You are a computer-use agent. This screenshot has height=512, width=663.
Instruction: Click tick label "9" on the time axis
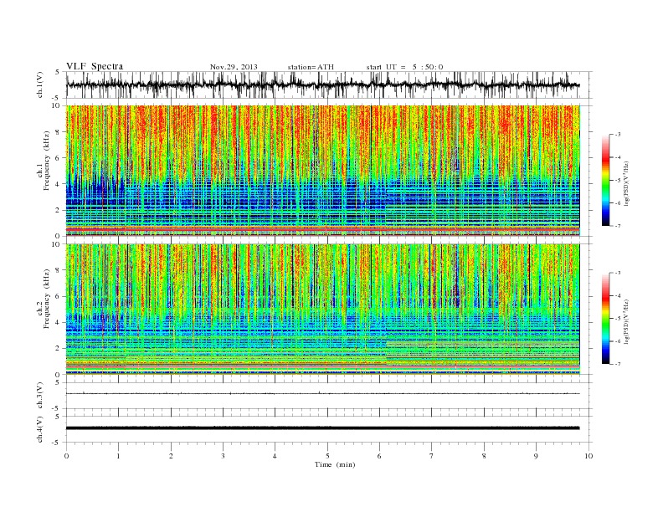tap(536, 456)
